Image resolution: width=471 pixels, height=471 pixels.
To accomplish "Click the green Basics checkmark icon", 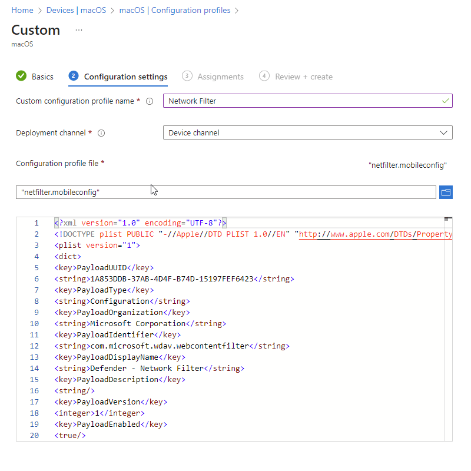I will click(21, 76).
